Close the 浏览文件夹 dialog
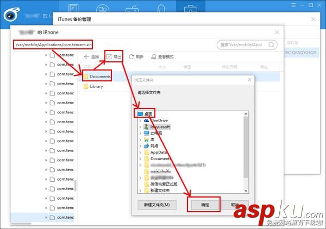326x229 pixels. click(249, 80)
